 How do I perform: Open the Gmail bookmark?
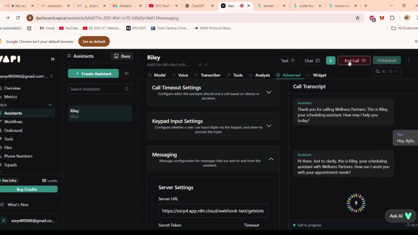click(x=47, y=28)
